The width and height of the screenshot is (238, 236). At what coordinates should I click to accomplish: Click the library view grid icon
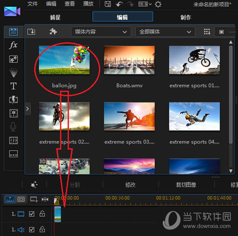pos(207,32)
